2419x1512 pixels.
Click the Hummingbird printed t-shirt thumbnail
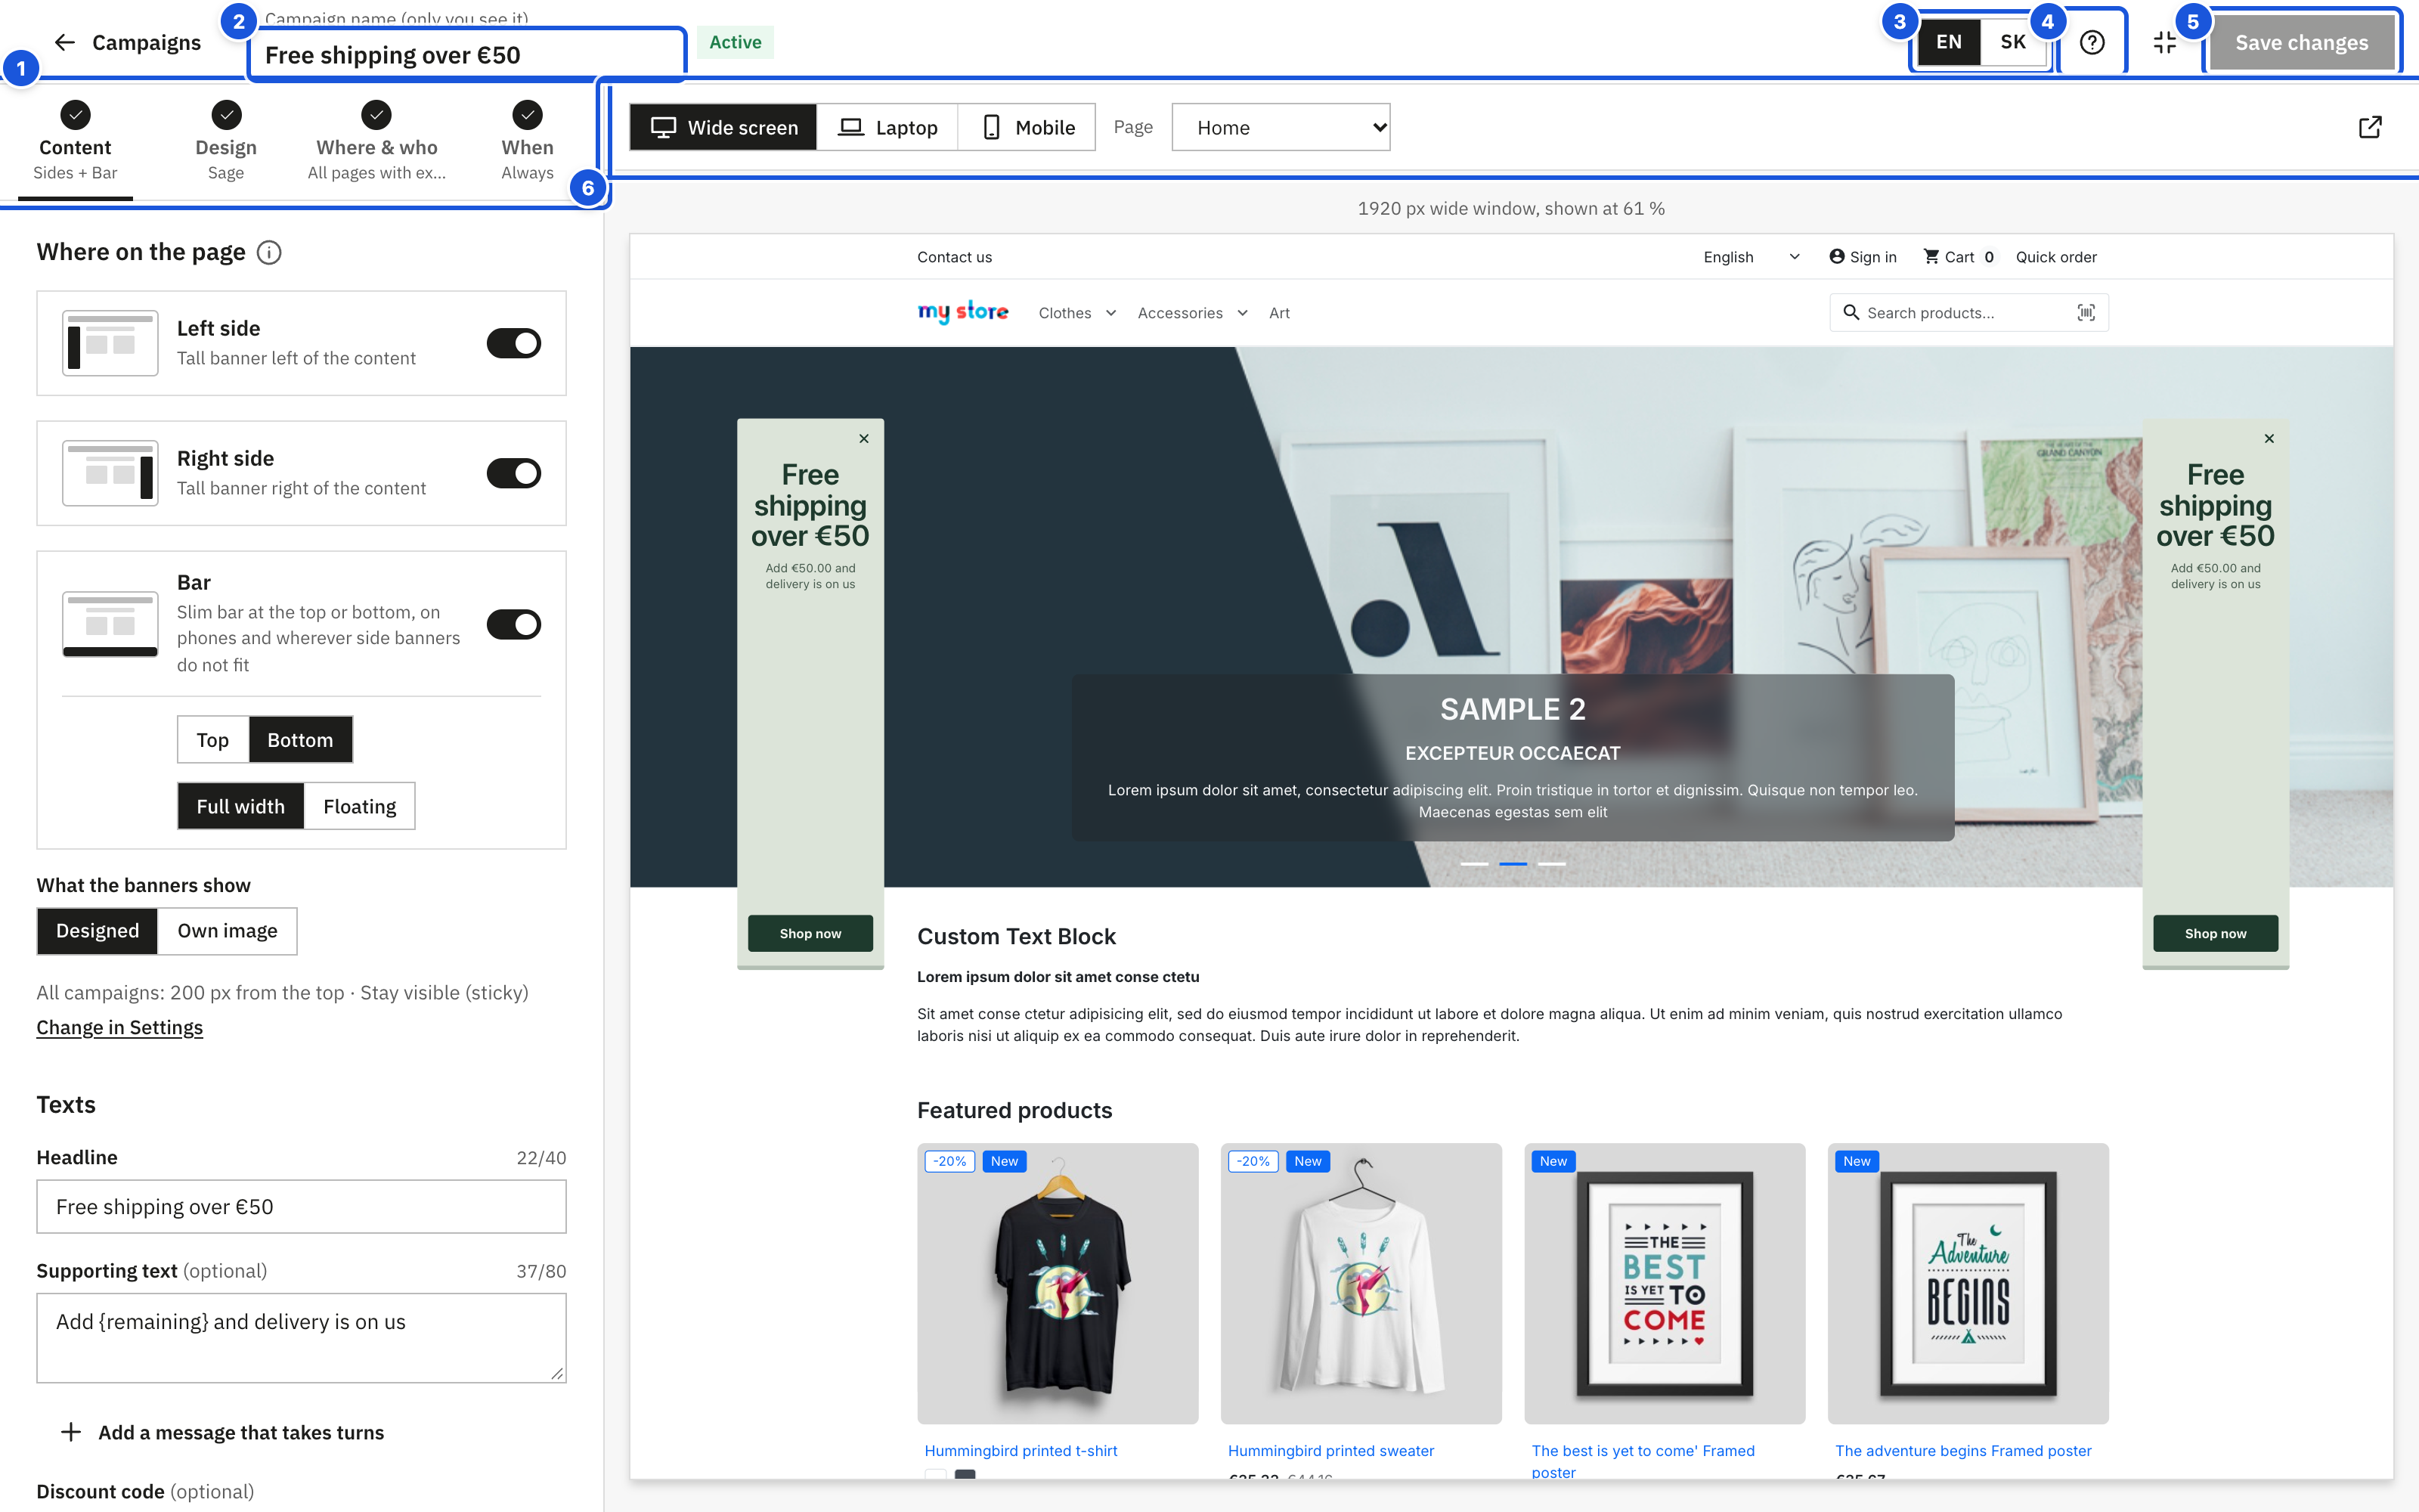click(1058, 1283)
